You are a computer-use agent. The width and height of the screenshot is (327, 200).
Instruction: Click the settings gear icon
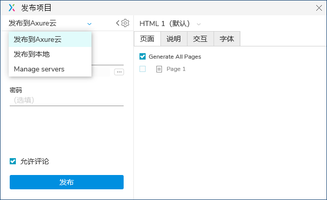tap(125, 23)
